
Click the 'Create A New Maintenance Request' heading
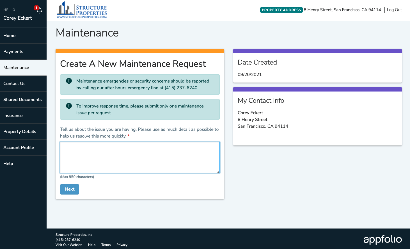coord(133,64)
